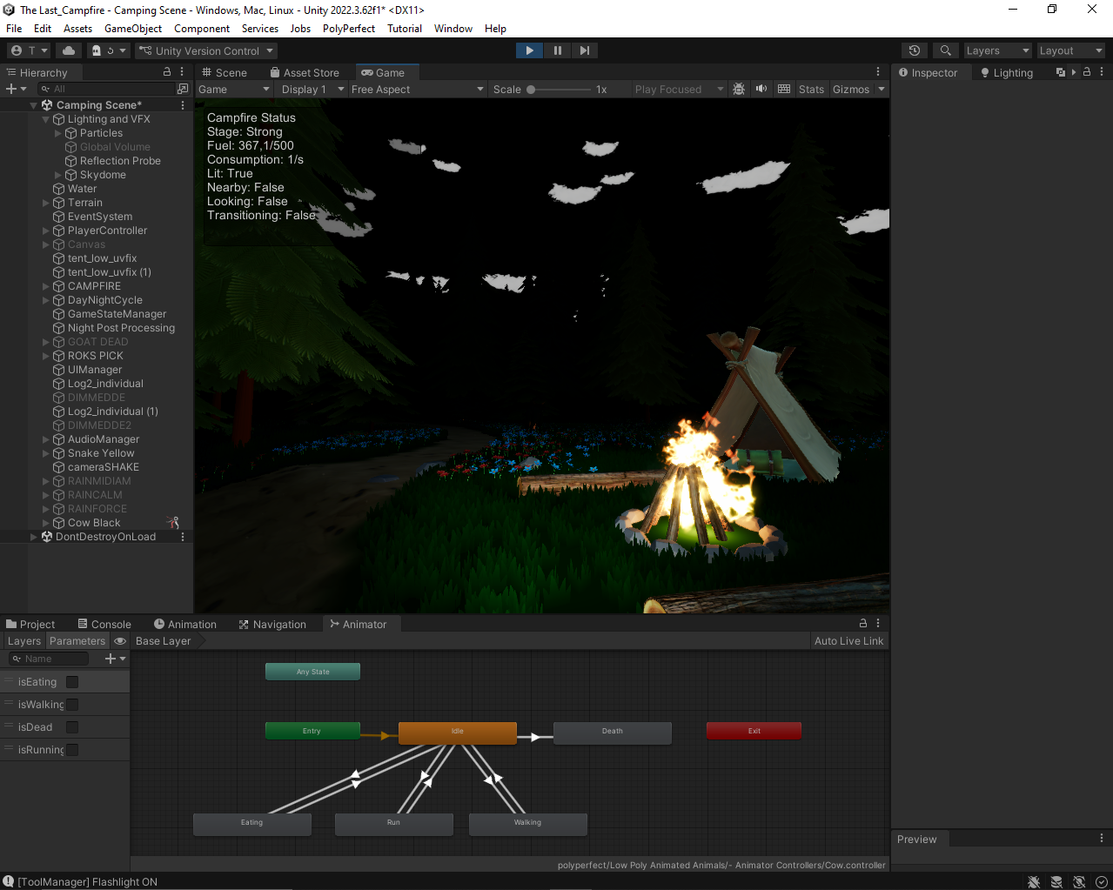Open the global search magnifier icon
The height and width of the screenshot is (890, 1113).
(x=946, y=50)
